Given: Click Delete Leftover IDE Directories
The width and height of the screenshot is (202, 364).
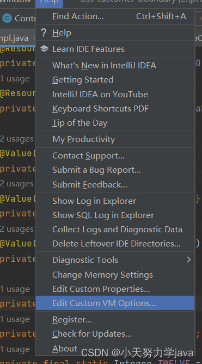Looking at the screenshot, I should tap(115, 244).
